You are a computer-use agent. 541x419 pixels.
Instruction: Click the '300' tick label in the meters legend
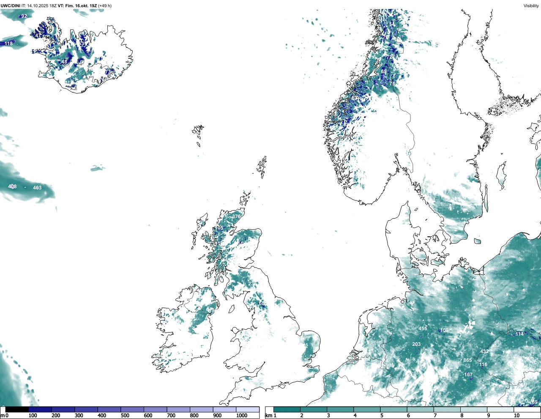pos(79,416)
